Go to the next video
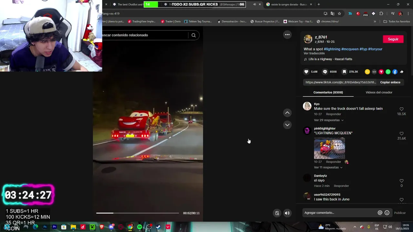Screen dimensions: 413x232 point(287,125)
